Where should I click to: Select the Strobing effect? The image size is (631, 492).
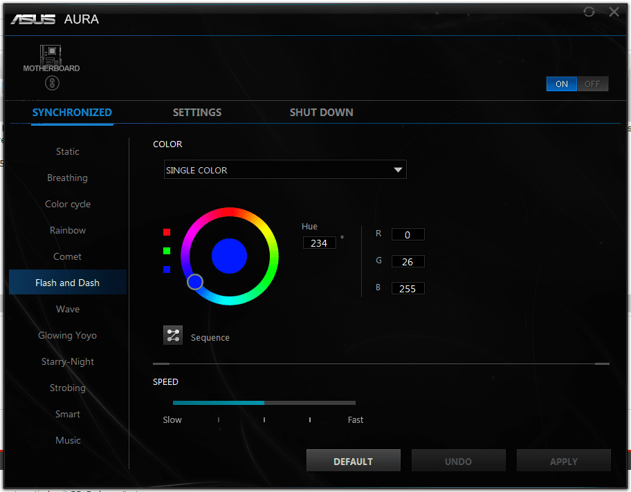68,388
